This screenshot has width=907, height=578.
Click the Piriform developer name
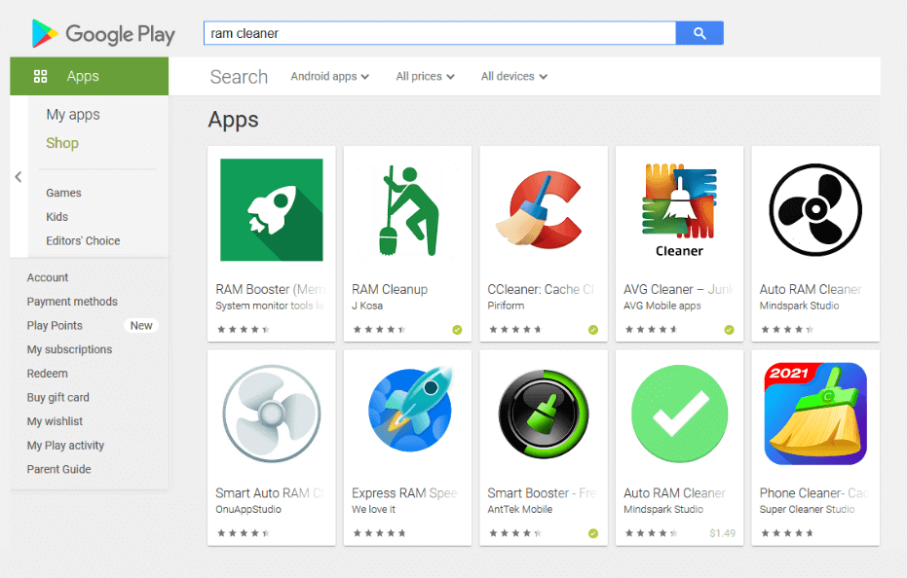507,306
